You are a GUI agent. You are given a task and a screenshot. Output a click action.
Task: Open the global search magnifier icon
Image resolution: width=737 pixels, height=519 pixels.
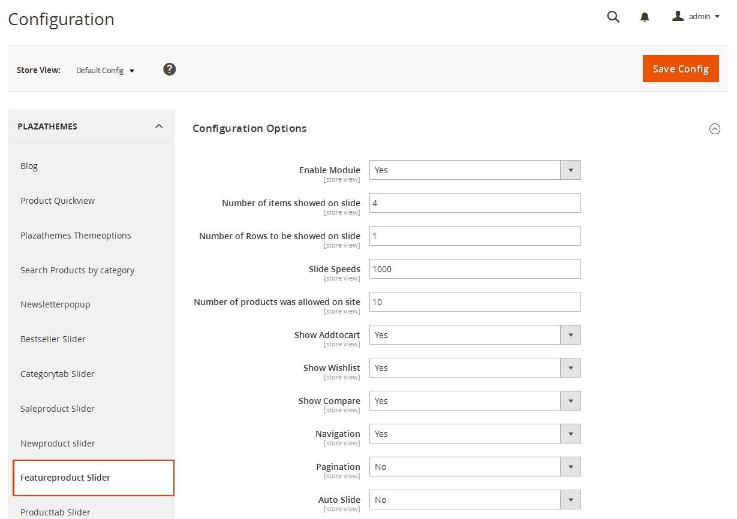point(612,17)
